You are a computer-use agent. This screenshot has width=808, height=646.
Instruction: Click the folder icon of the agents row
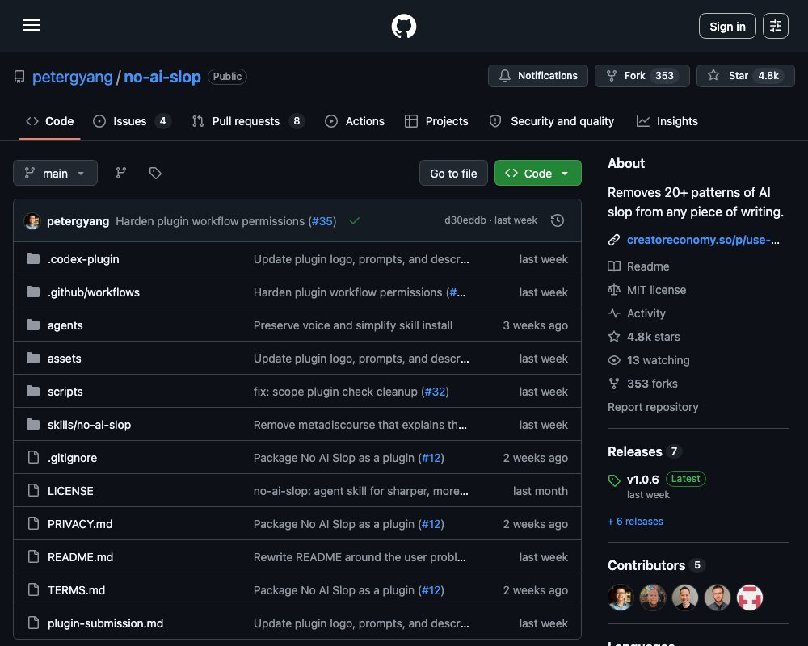33,325
